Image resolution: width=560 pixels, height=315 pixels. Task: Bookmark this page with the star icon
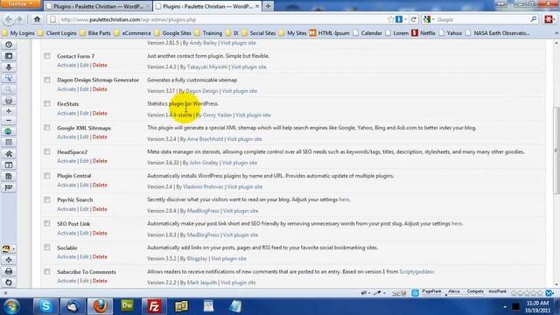point(391,19)
